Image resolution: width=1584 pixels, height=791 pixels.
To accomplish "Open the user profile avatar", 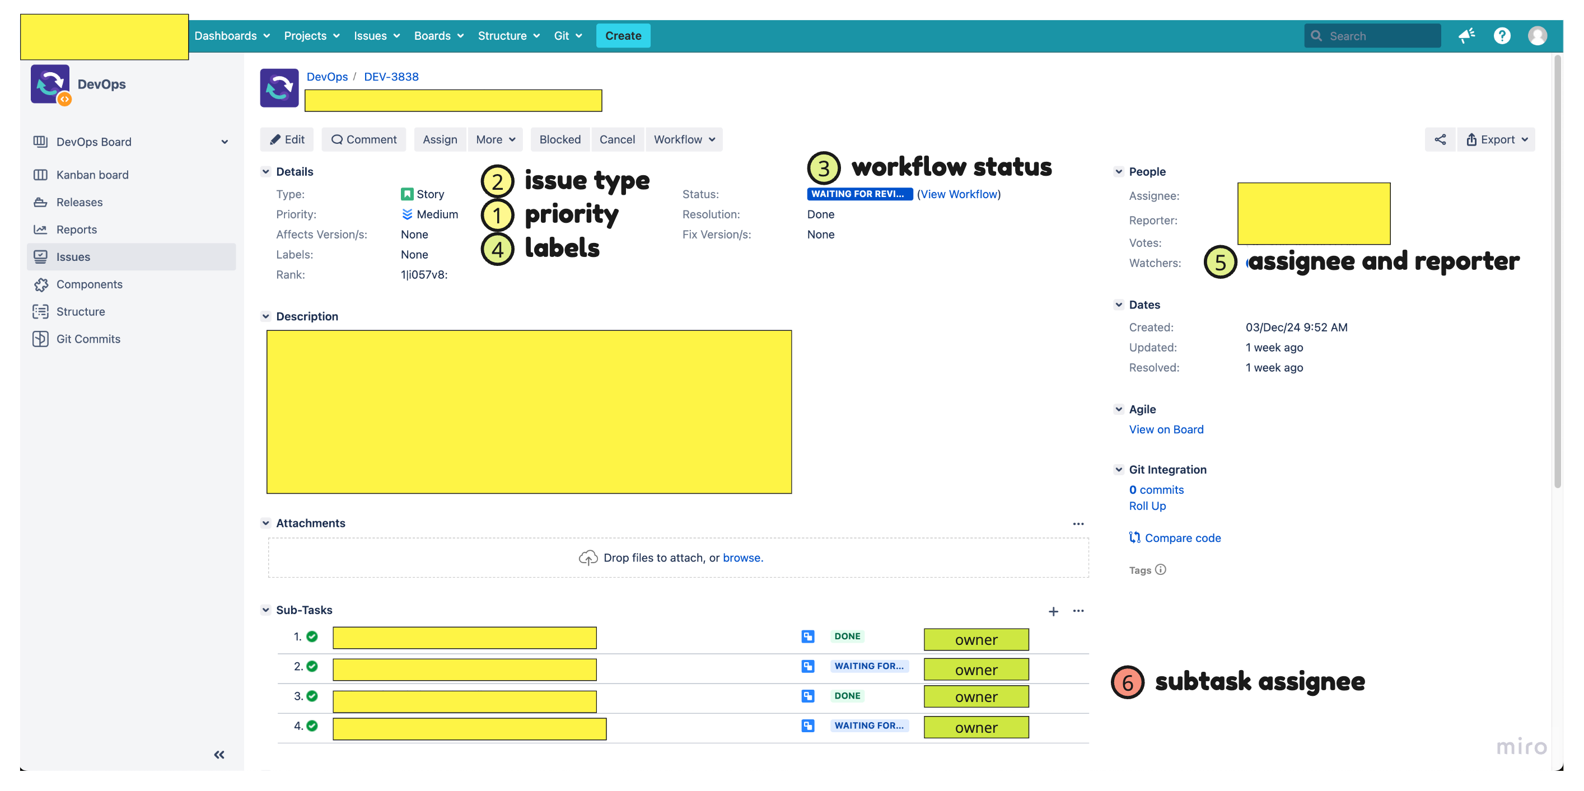I will pyautogui.click(x=1538, y=36).
